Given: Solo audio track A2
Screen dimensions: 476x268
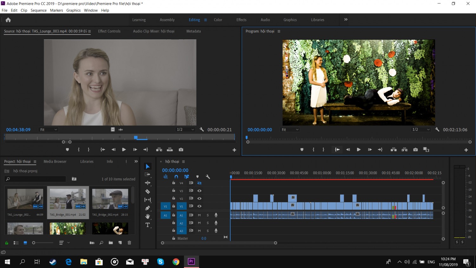Looking at the screenshot, I should tap(208, 223).
